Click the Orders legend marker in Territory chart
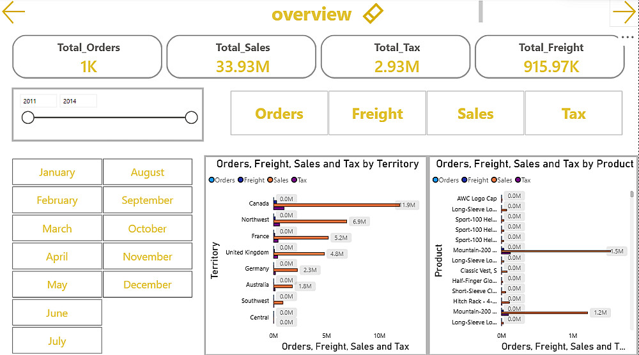The width and height of the screenshot is (639, 355). point(212,180)
